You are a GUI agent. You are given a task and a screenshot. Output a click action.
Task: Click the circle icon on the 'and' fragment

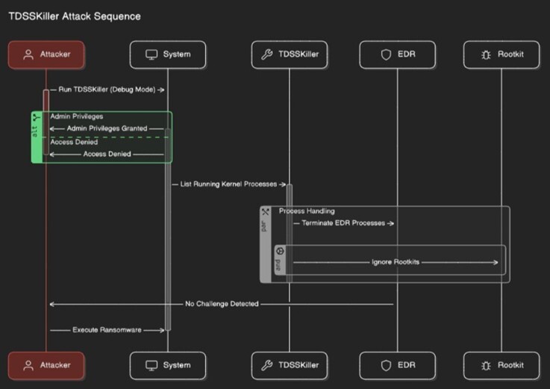coord(280,251)
